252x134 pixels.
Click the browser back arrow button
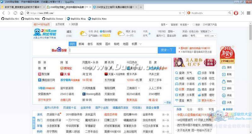tap(3, 13)
